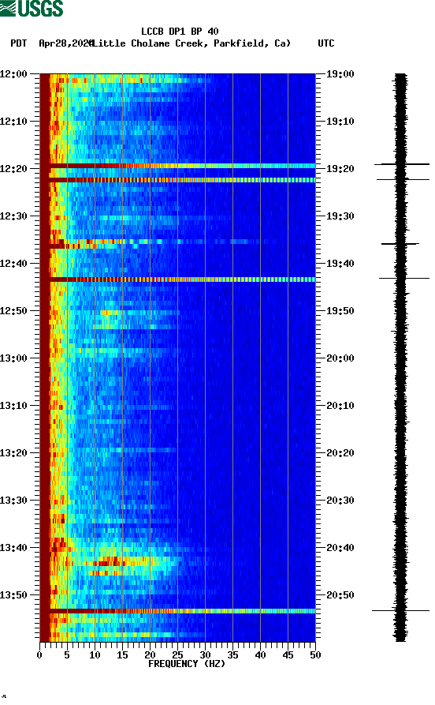Click the 12:40 PDT time label
This screenshot has width=435, height=705.
(x=13, y=264)
